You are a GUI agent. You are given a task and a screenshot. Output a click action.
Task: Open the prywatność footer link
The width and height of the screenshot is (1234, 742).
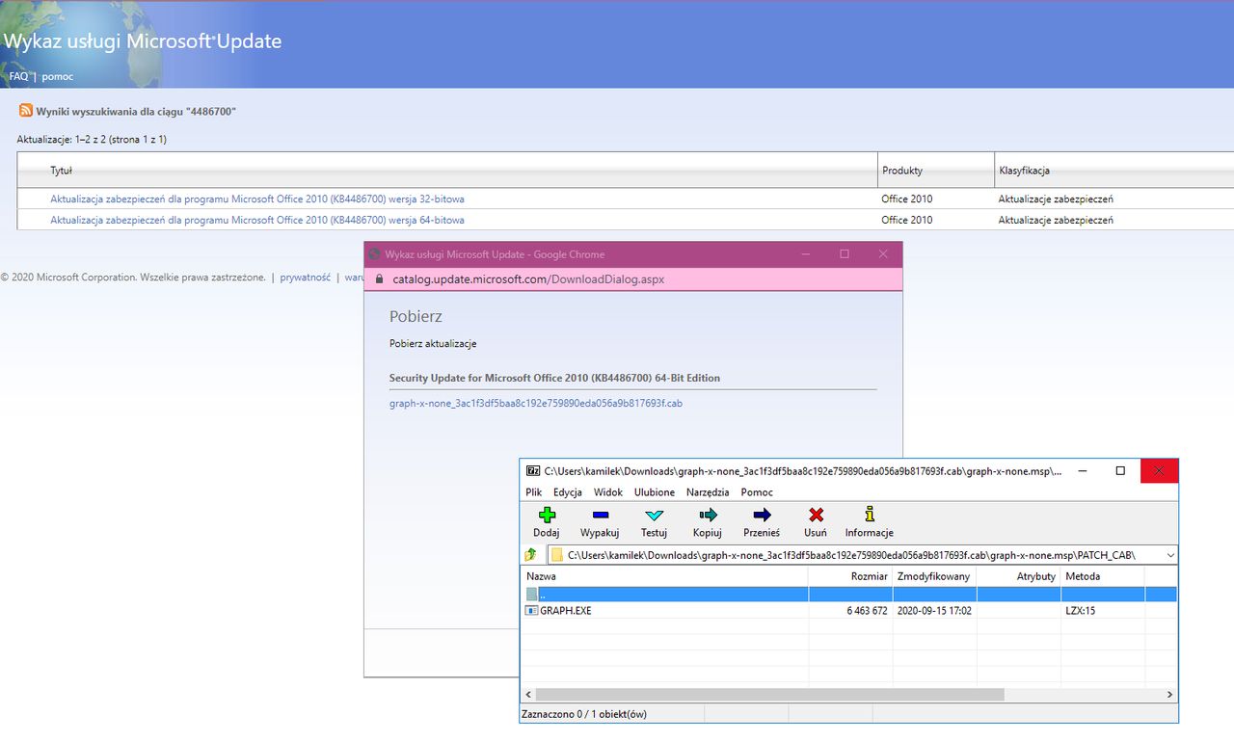[x=306, y=278]
